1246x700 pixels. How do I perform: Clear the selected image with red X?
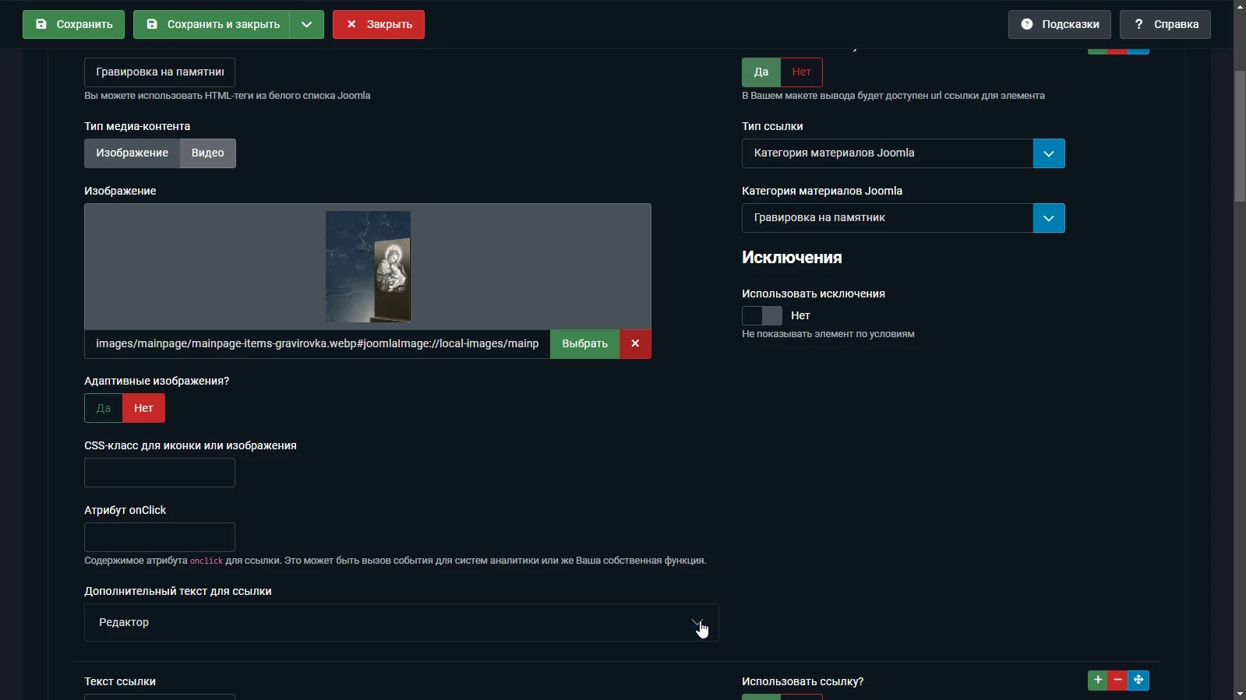pyautogui.click(x=635, y=343)
